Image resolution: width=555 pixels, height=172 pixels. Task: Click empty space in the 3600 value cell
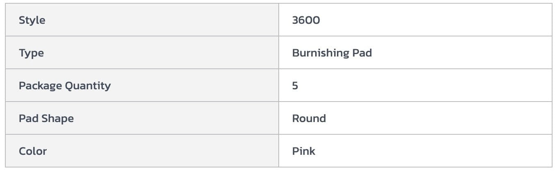click(x=430, y=20)
